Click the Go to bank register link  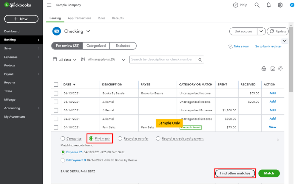coord(268,46)
